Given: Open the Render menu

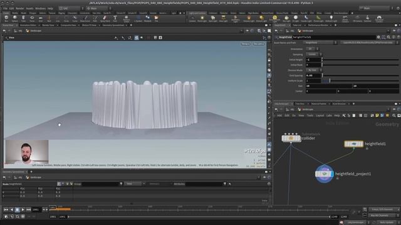Looking at the screenshot, I should (x=19, y=8).
